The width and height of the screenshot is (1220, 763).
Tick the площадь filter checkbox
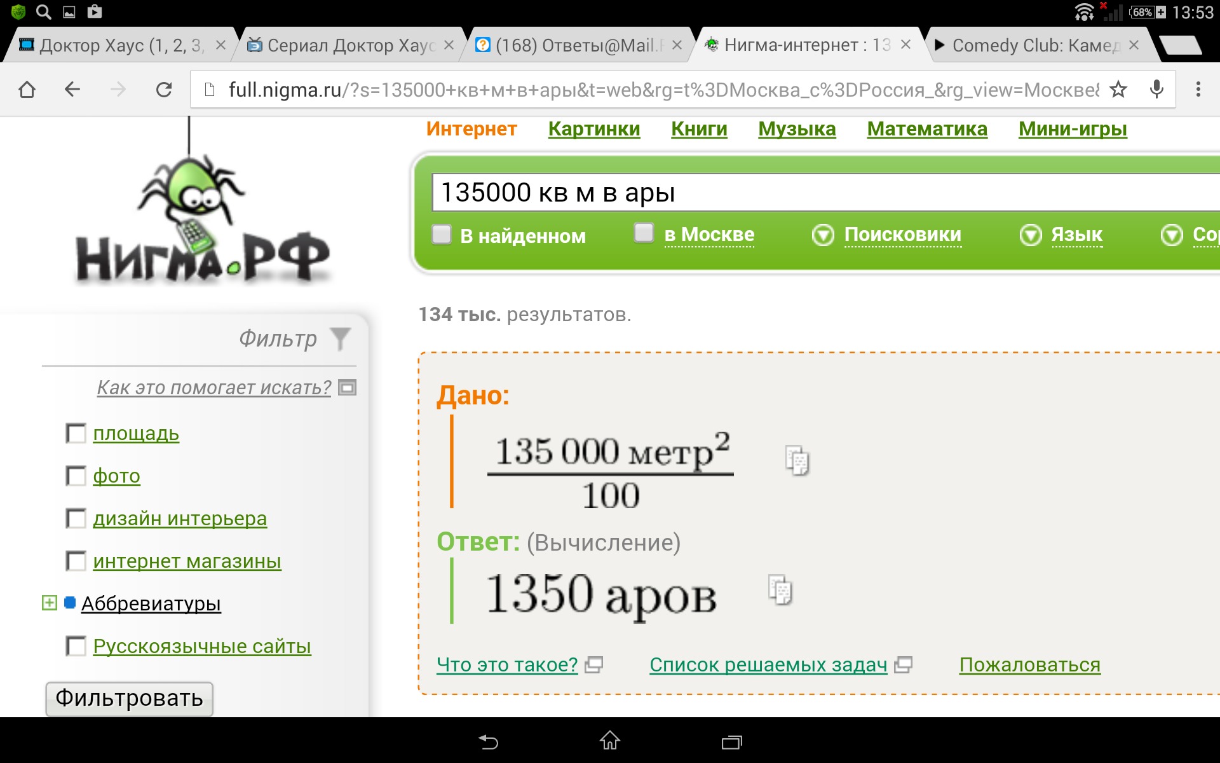tap(76, 434)
